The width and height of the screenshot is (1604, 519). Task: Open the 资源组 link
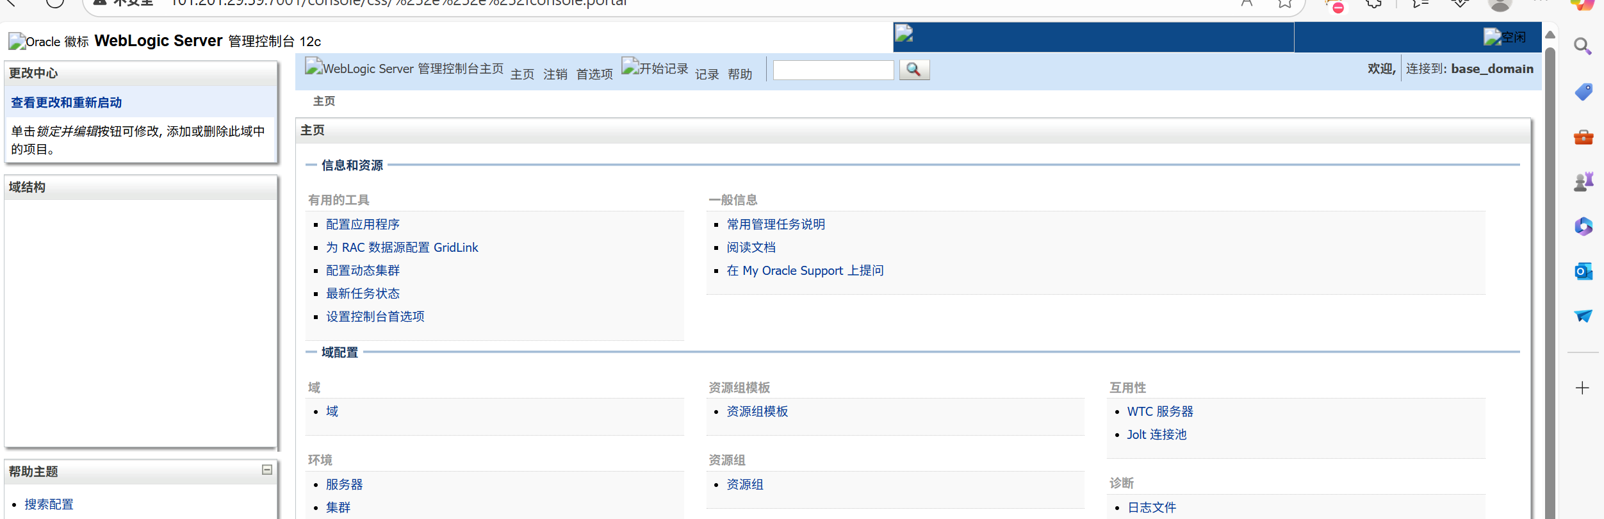745,484
